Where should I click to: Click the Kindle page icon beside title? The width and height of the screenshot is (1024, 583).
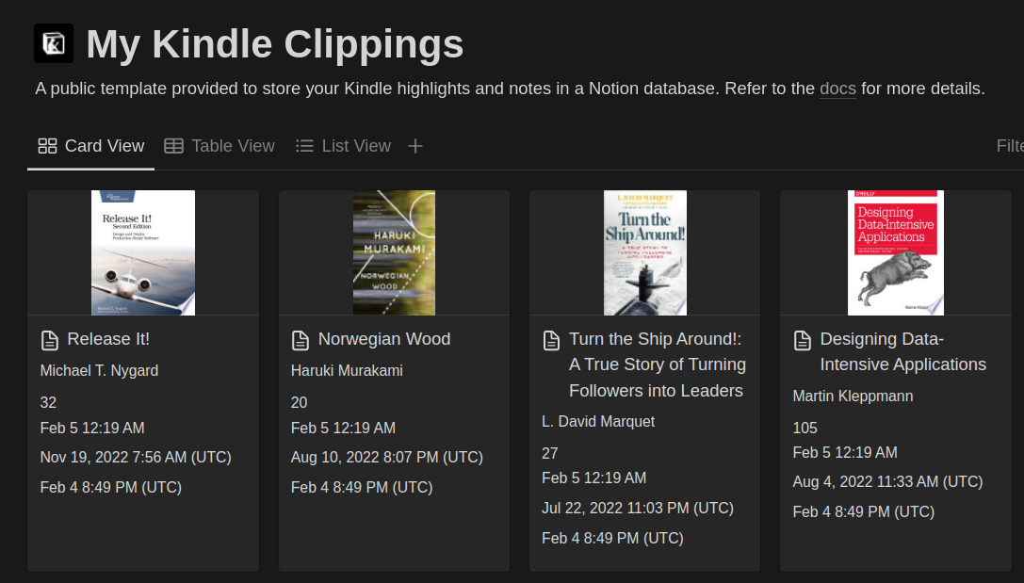click(54, 43)
